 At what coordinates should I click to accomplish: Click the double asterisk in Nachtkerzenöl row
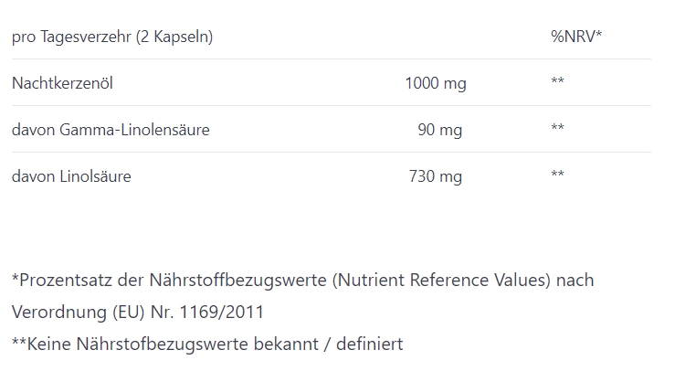(x=557, y=80)
